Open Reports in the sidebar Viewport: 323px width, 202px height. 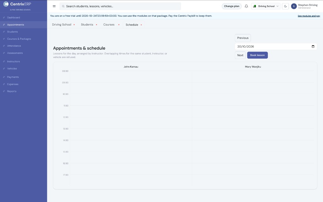pyautogui.click(x=23, y=91)
